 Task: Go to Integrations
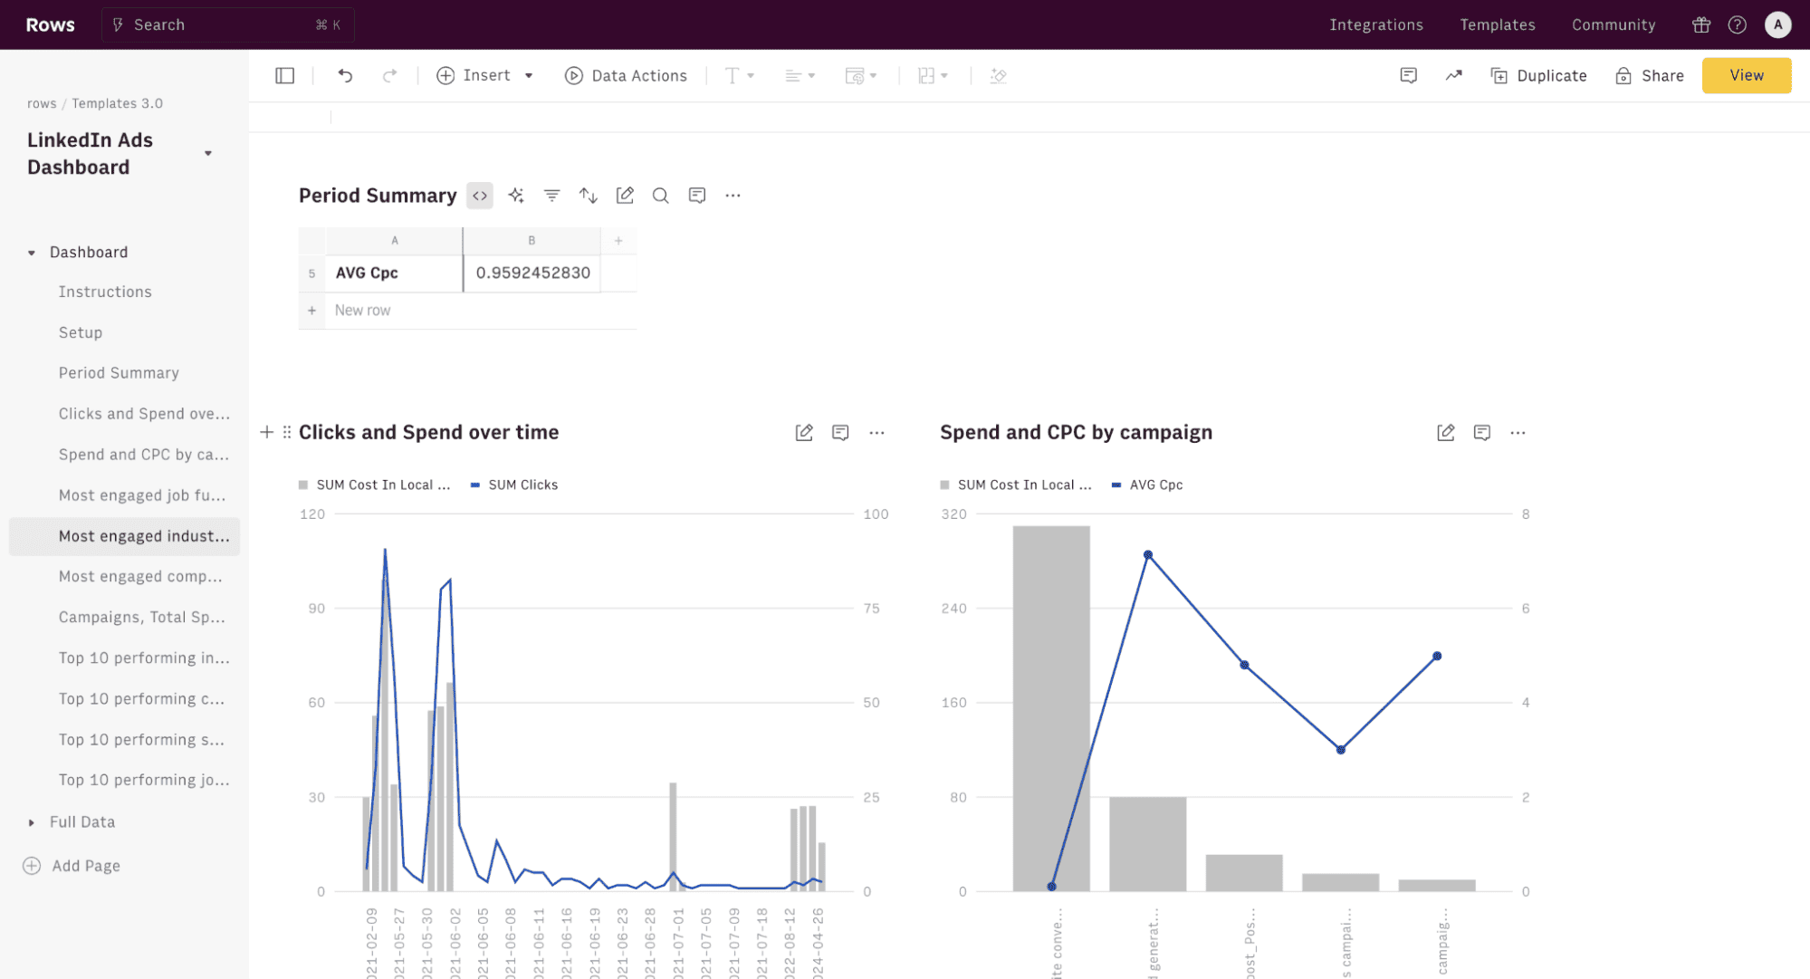[x=1375, y=25]
